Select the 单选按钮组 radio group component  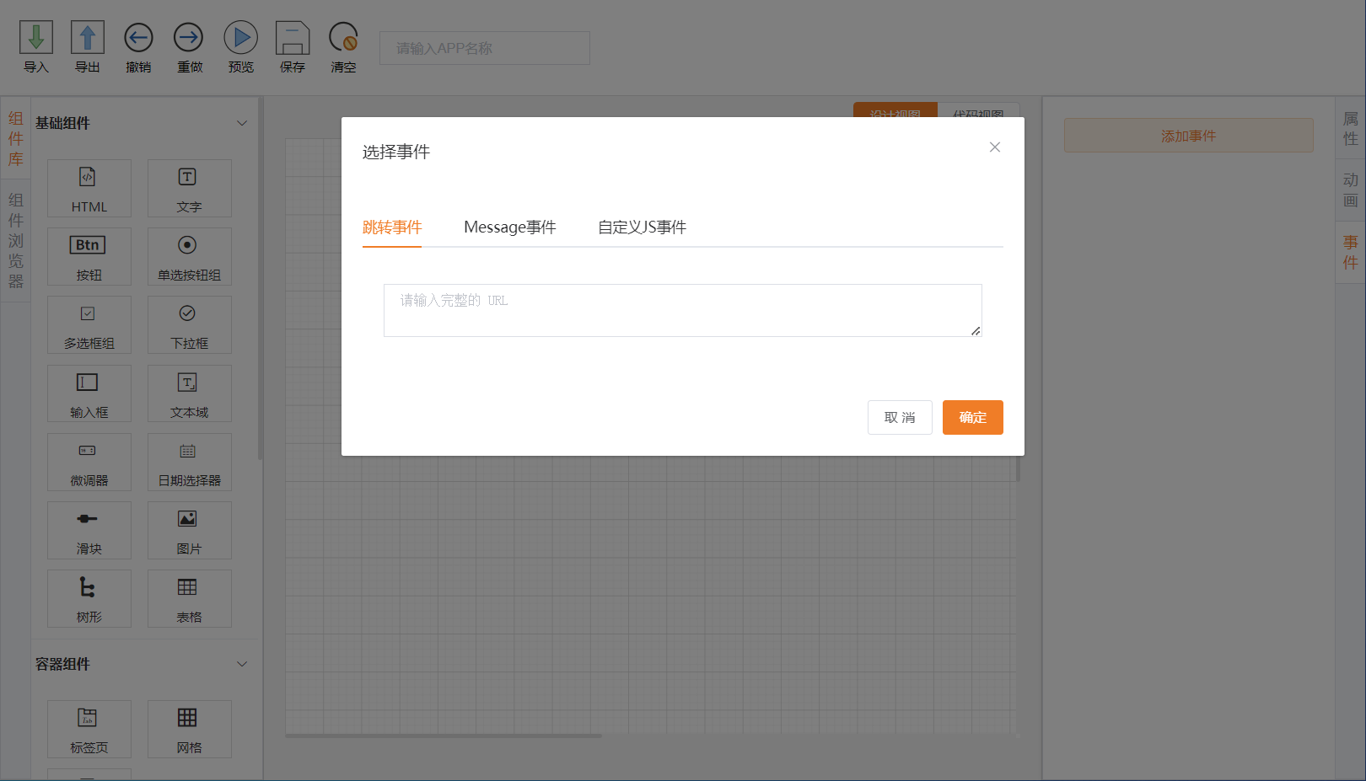click(x=190, y=256)
